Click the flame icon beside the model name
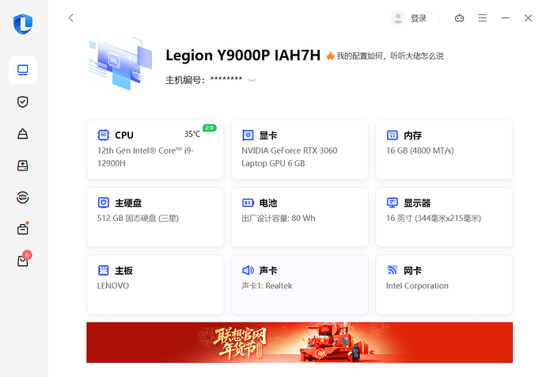 click(330, 55)
